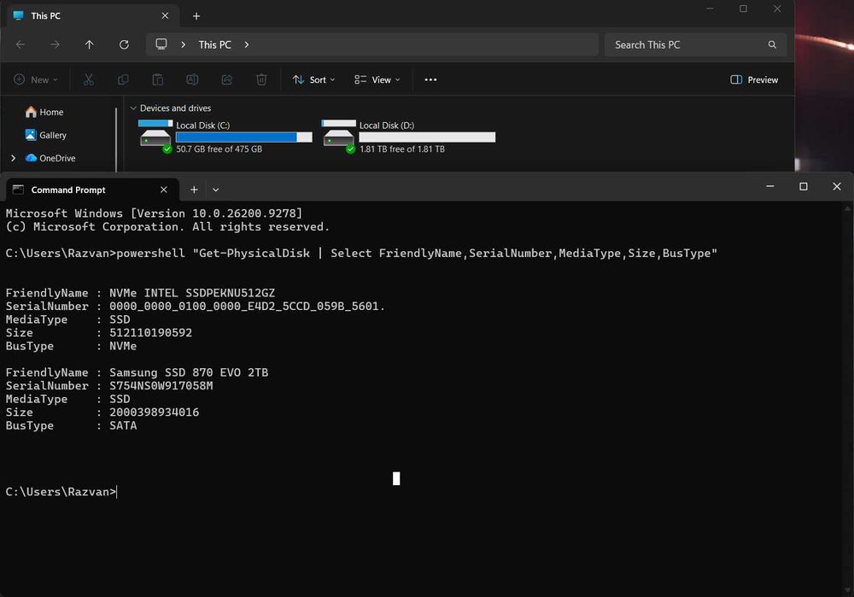Select the Command Prompt tab

91,190
